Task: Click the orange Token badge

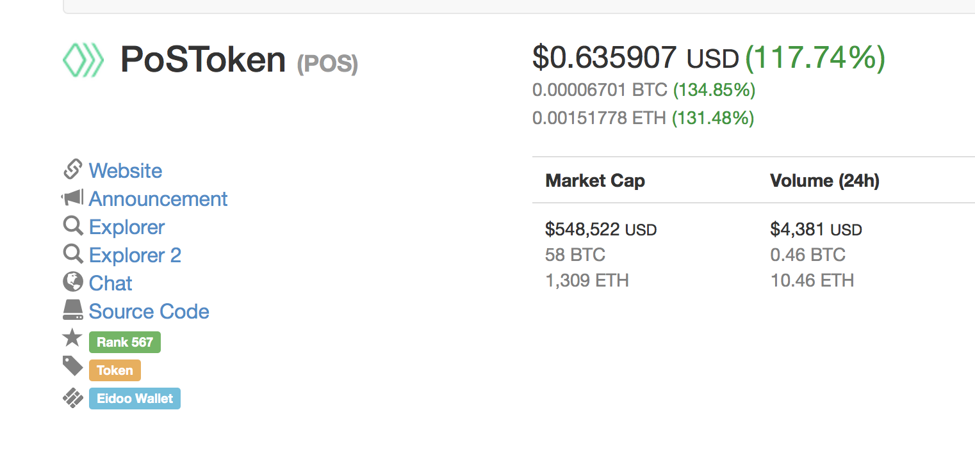Action: click(x=115, y=370)
